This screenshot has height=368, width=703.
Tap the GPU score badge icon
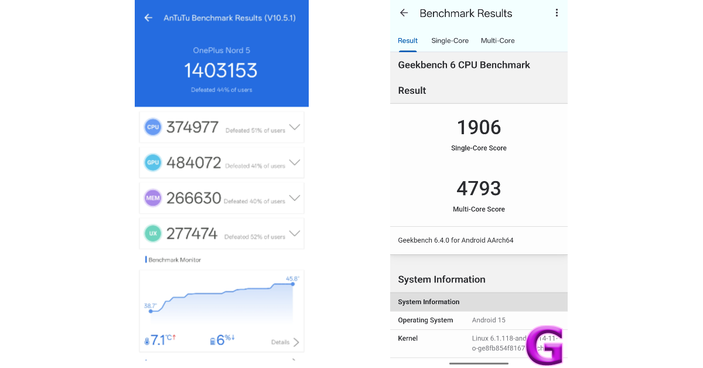coord(153,162)
